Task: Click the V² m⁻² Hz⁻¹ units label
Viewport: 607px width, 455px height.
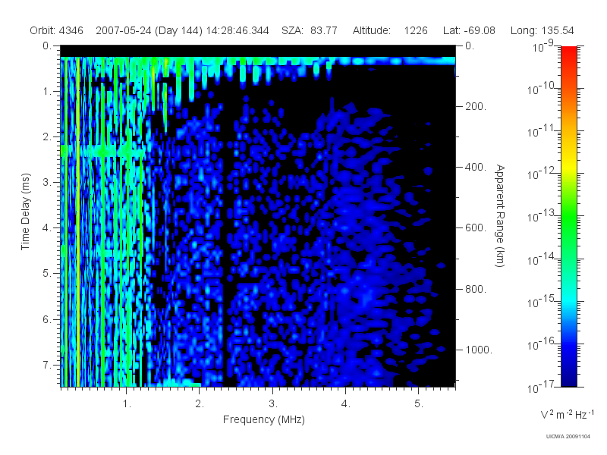Action: pos(567,414)
